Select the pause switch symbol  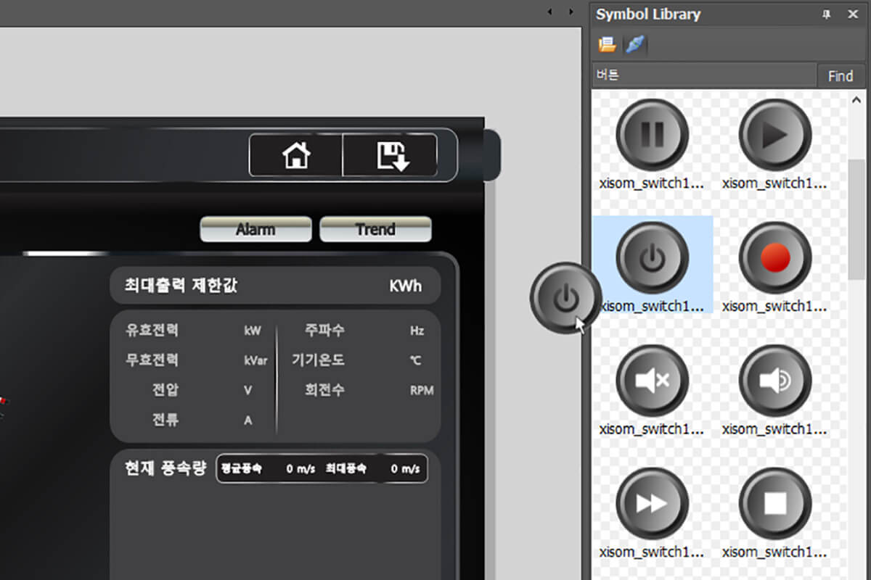[x=652, y=135]
